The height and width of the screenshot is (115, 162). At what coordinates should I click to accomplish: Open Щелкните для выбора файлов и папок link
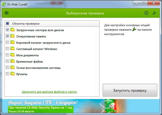(49, 92)
